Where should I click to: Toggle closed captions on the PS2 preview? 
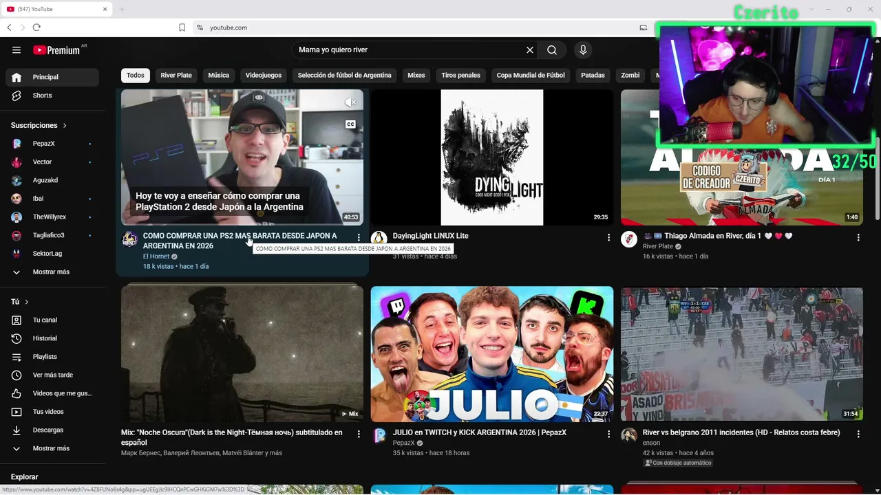coord(350,124)
